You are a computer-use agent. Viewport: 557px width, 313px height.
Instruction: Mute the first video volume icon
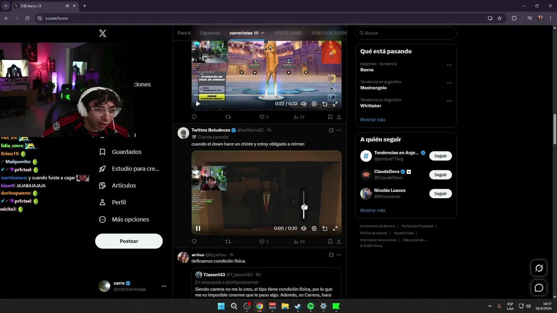click(304, 104)
